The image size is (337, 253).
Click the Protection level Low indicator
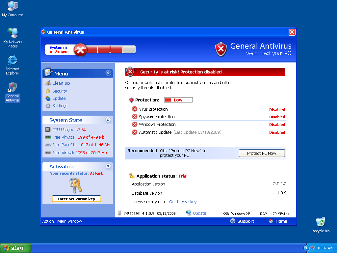click(178, 100)
